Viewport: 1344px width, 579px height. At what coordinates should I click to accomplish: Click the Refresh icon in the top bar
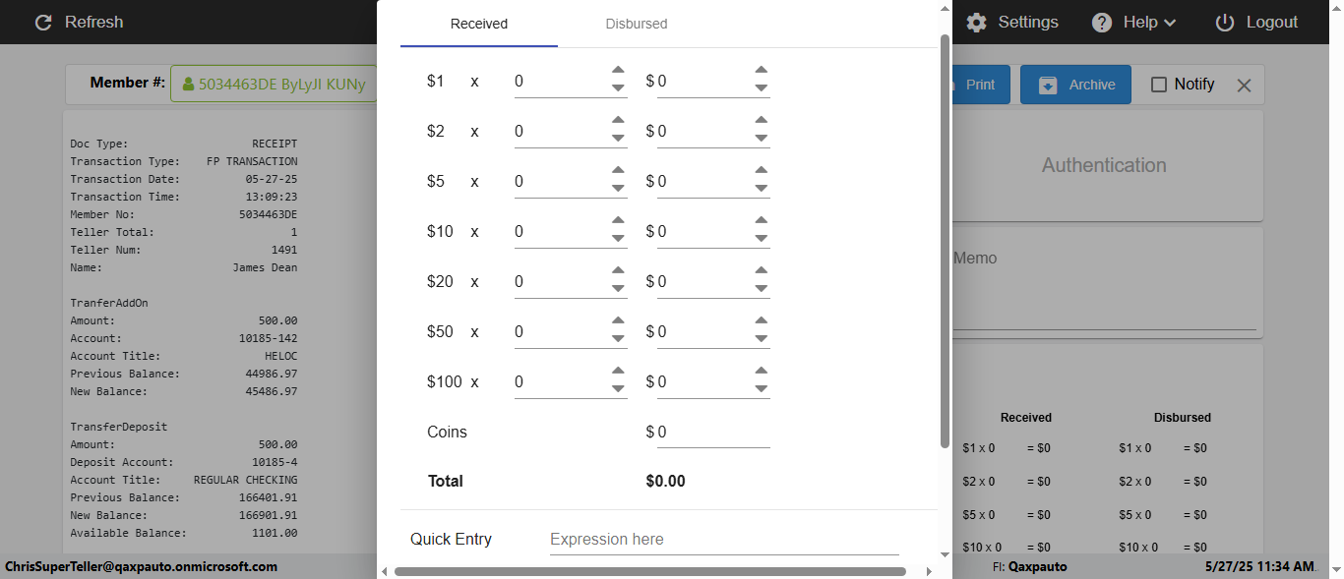coord(43,23)
